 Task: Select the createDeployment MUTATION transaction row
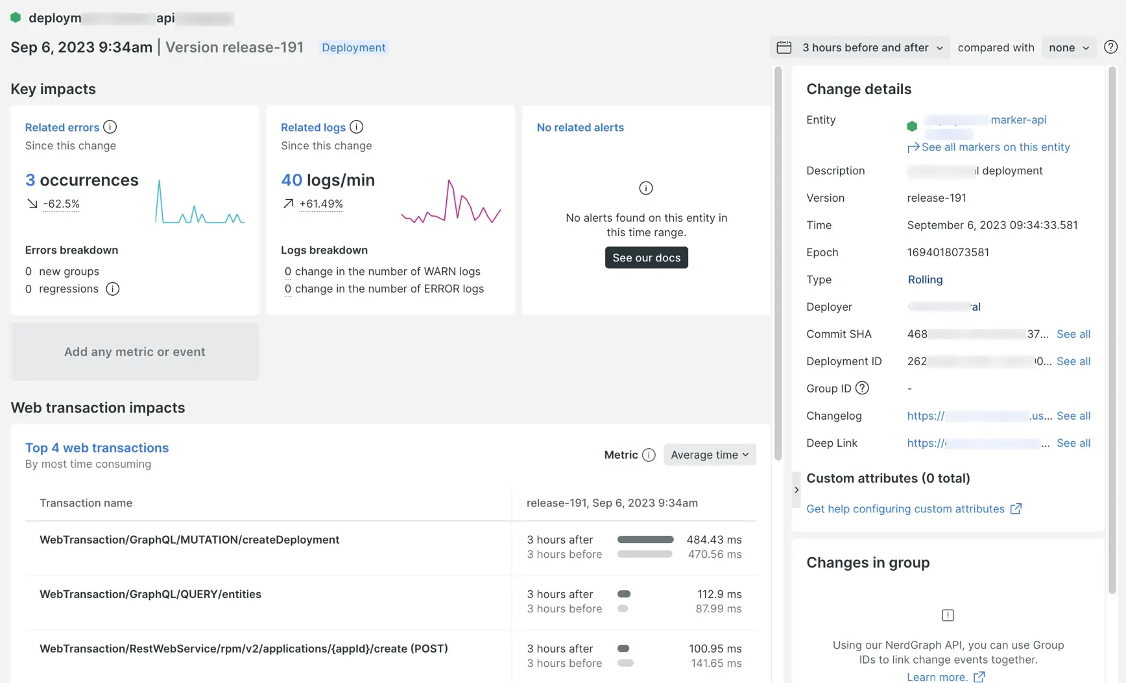[390, 547]
